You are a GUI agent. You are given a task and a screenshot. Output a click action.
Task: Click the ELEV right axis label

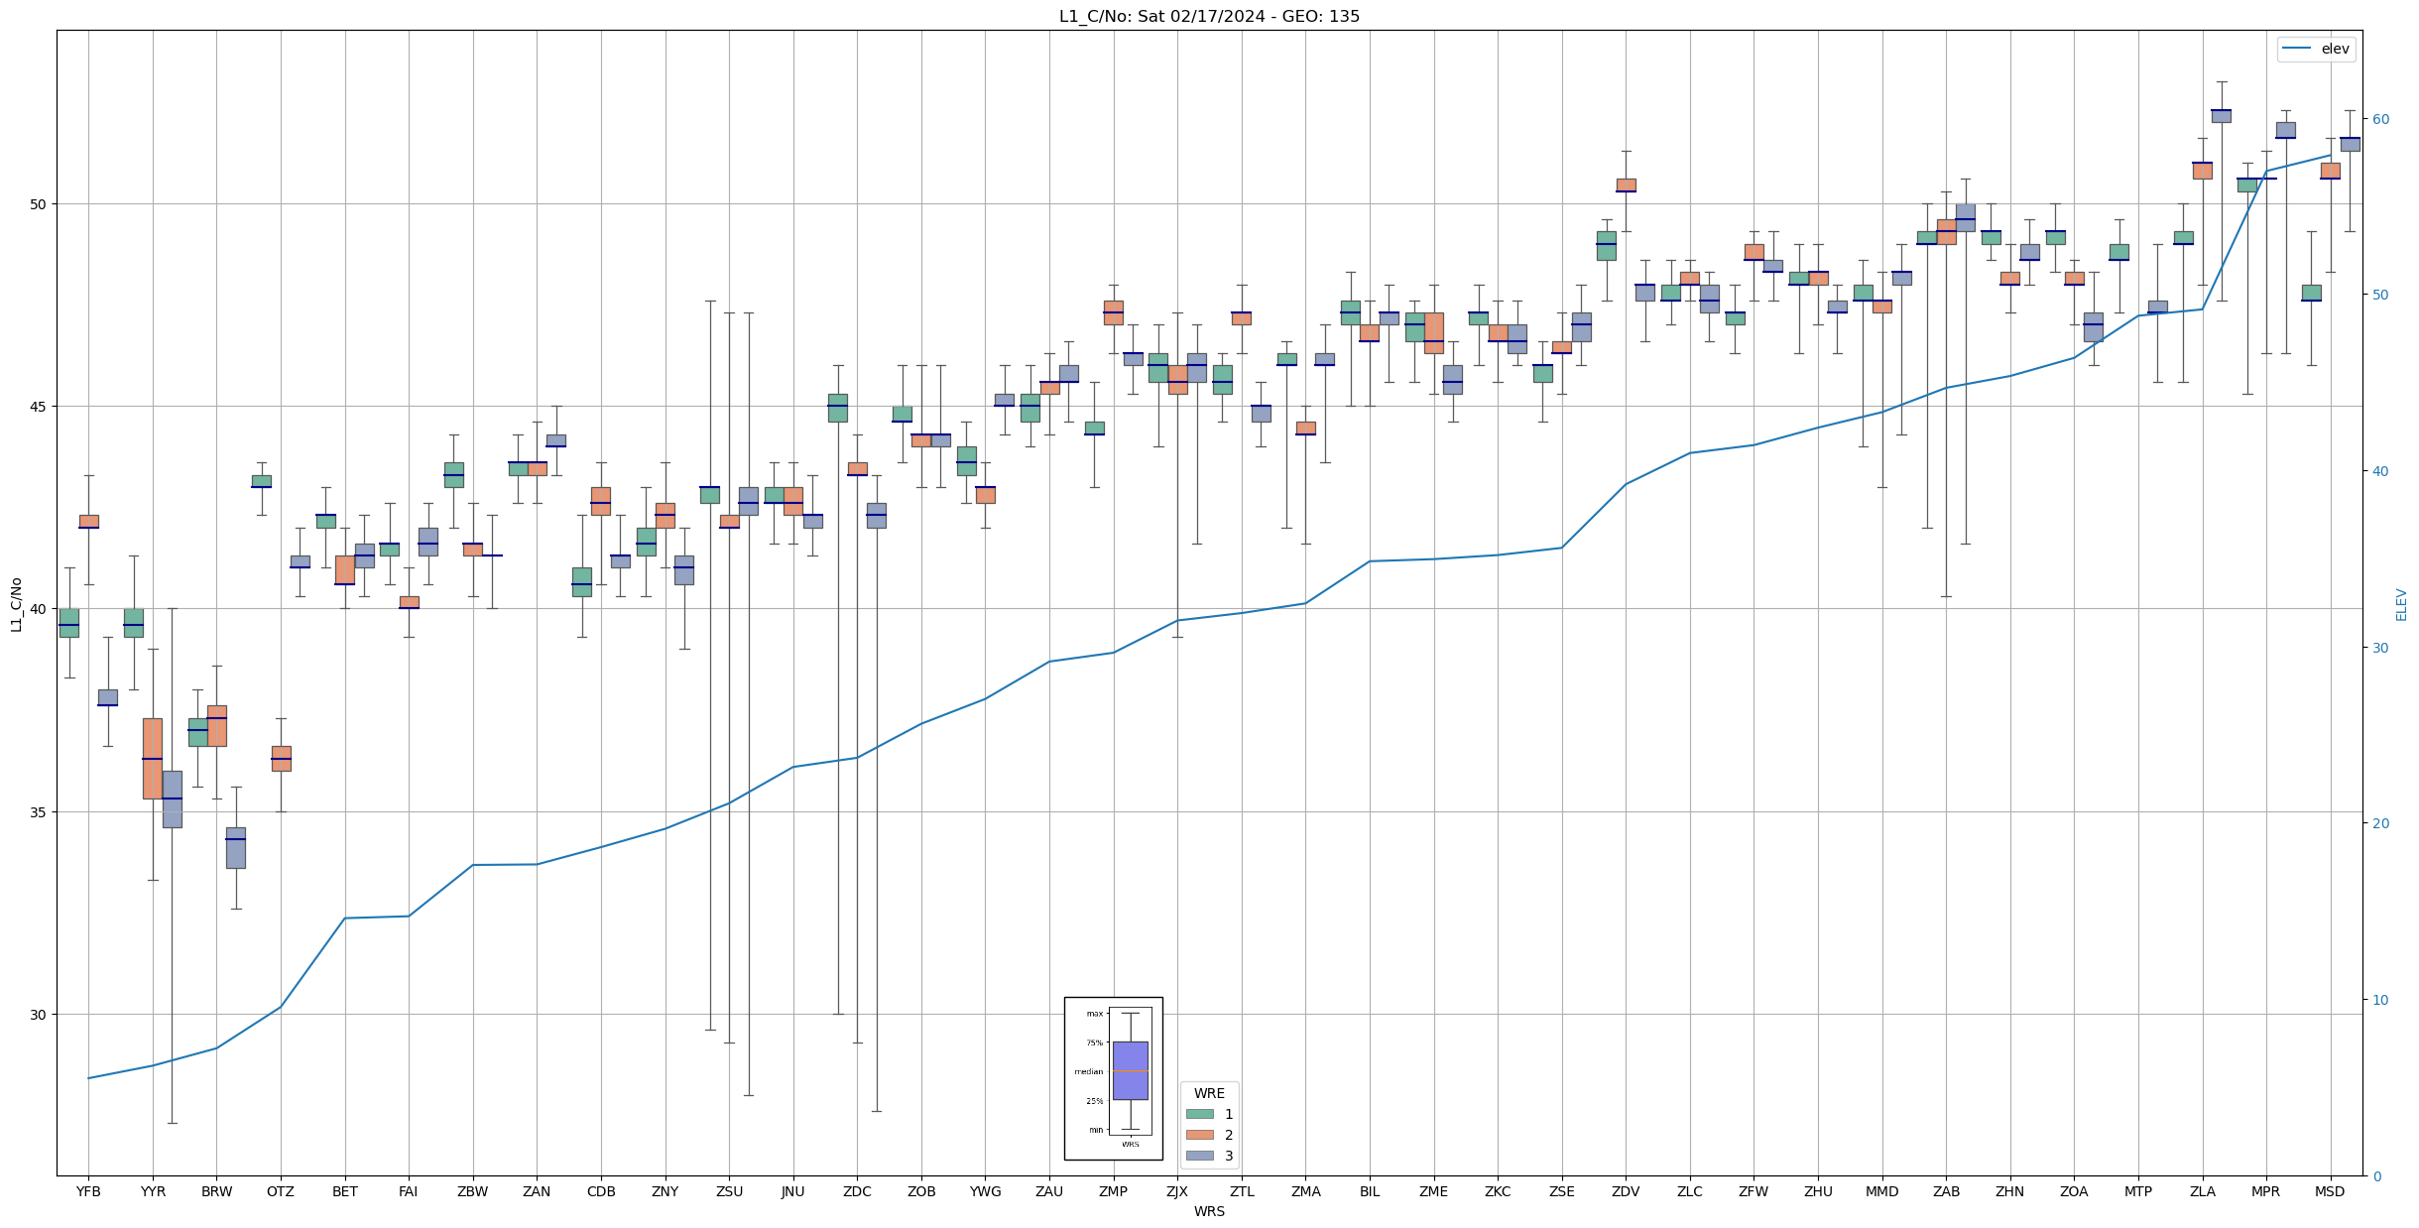2401,604
